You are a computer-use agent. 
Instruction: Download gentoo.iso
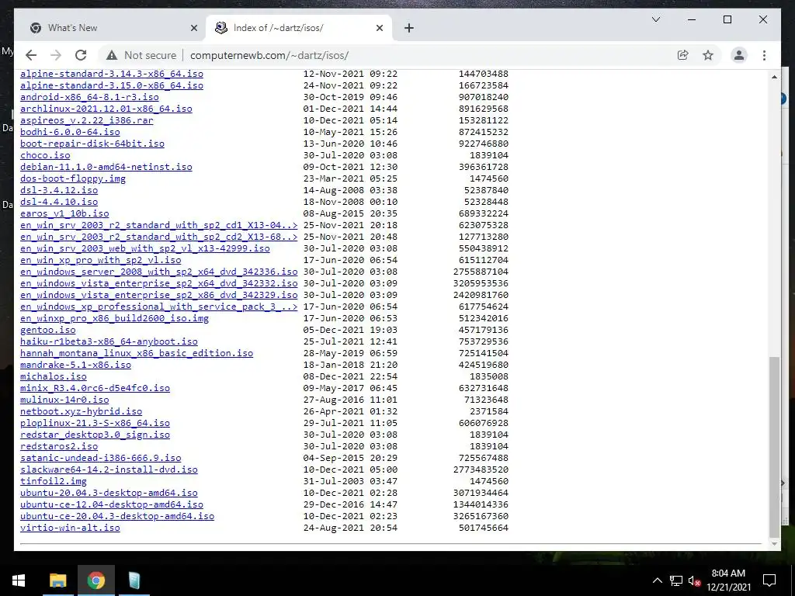click(x=47, y=331)
